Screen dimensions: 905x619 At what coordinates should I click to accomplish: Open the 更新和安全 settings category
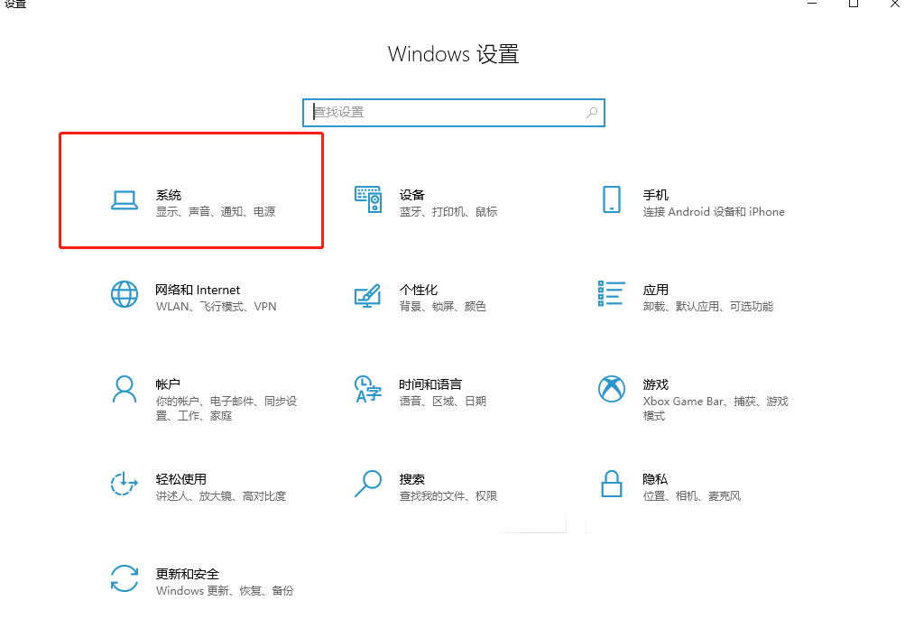tap(202, 579)
